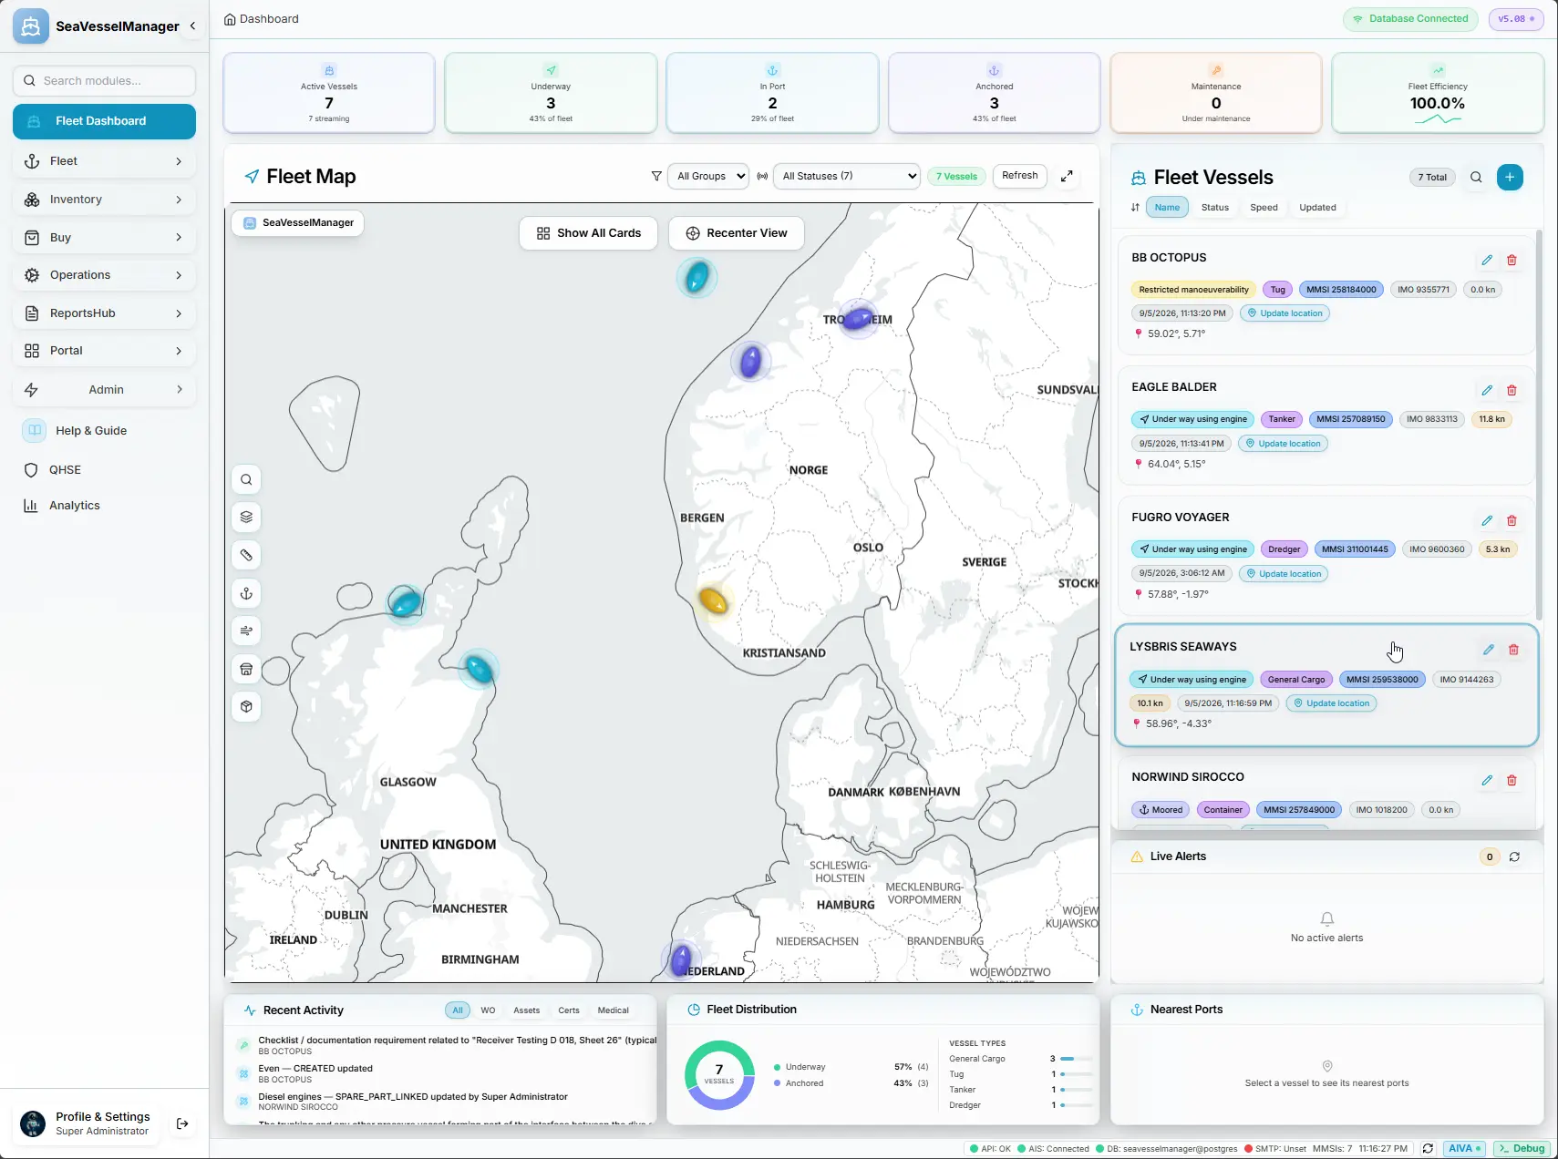Sort vessels by Status
This screenshot has width=1558, height=1159.
1214,207
